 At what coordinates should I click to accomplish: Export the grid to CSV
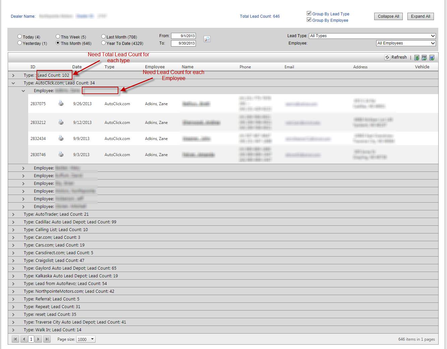pyautogui.click(x=424, y=58)
